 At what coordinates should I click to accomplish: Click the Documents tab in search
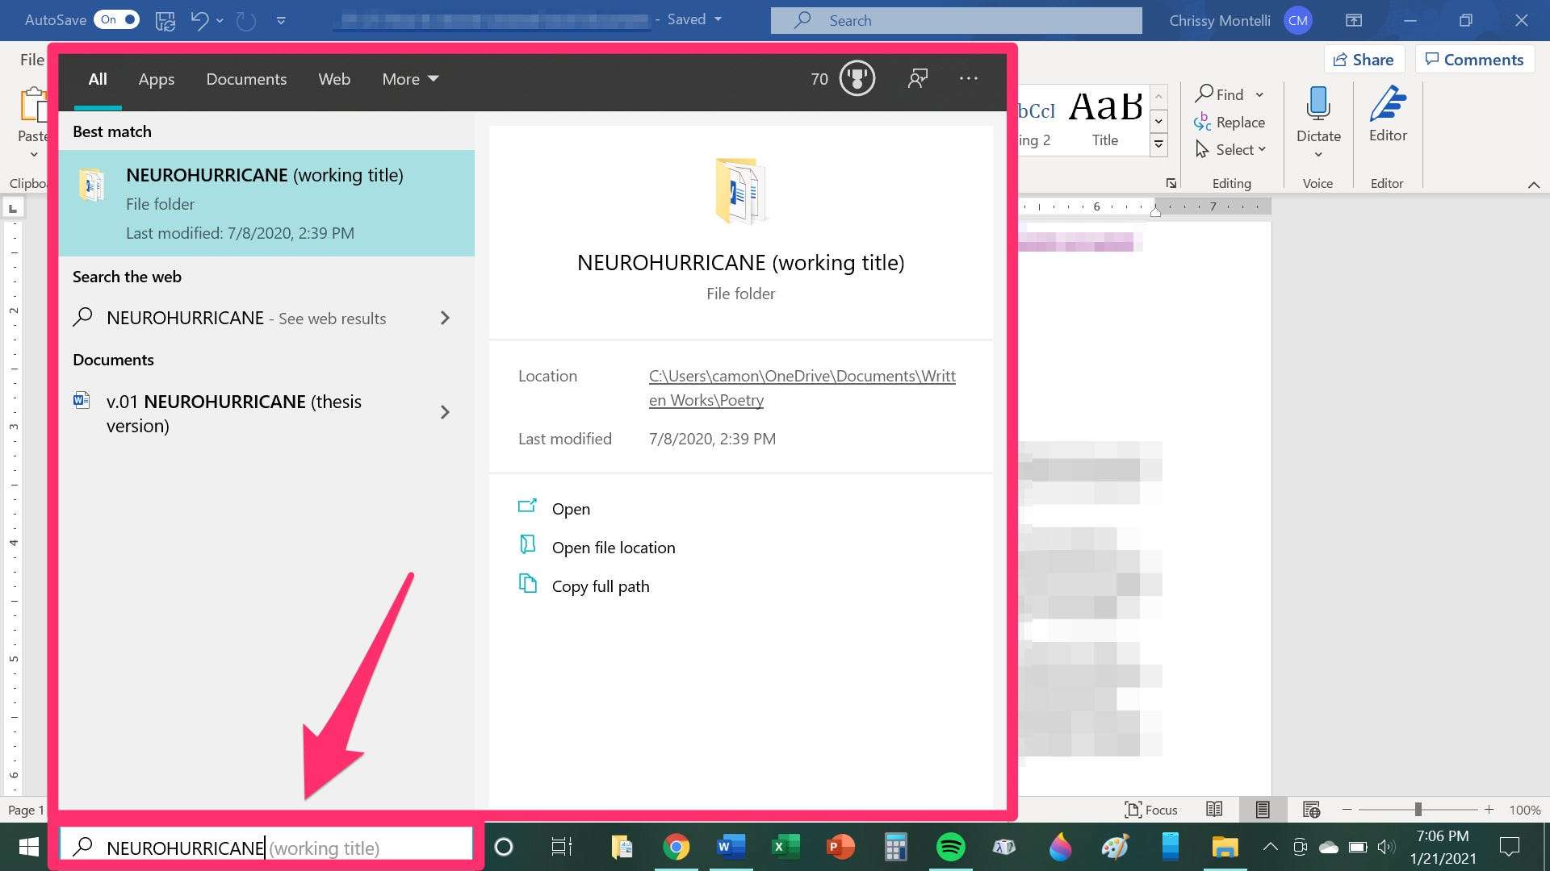[x=246, y=77]
